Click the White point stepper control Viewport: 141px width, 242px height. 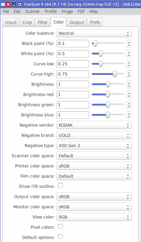(129, 54)
